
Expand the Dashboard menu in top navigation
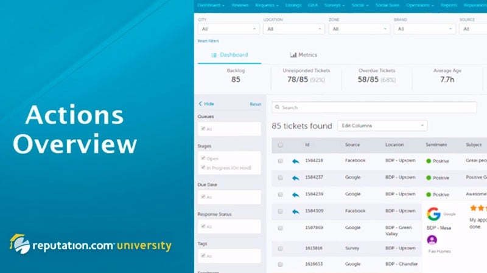211,5
